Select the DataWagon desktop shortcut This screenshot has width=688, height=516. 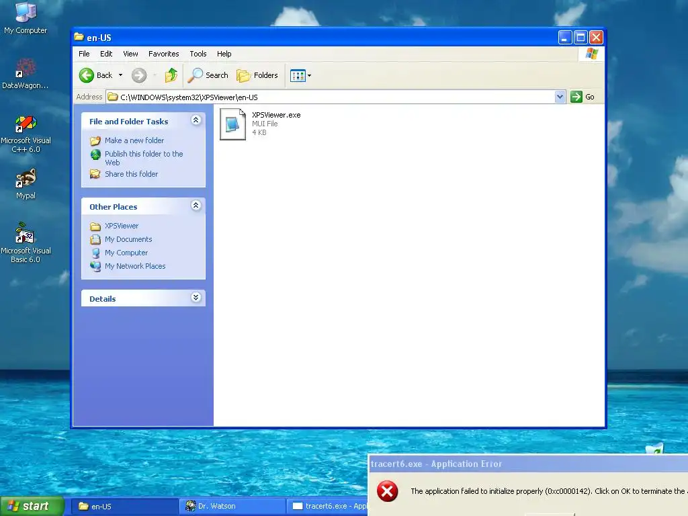(x=26, y=74)
